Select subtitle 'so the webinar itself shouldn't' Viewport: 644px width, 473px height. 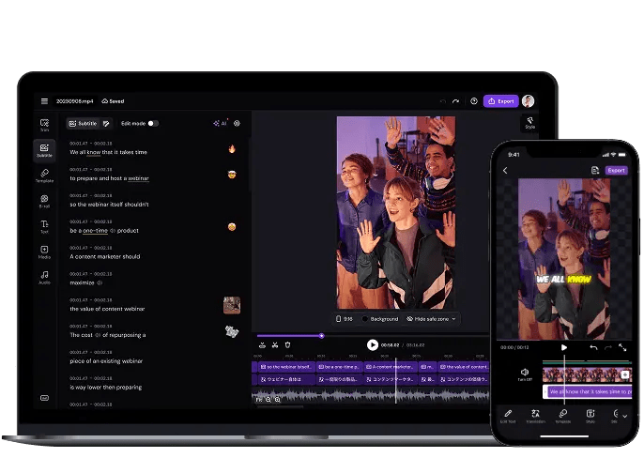109,204
